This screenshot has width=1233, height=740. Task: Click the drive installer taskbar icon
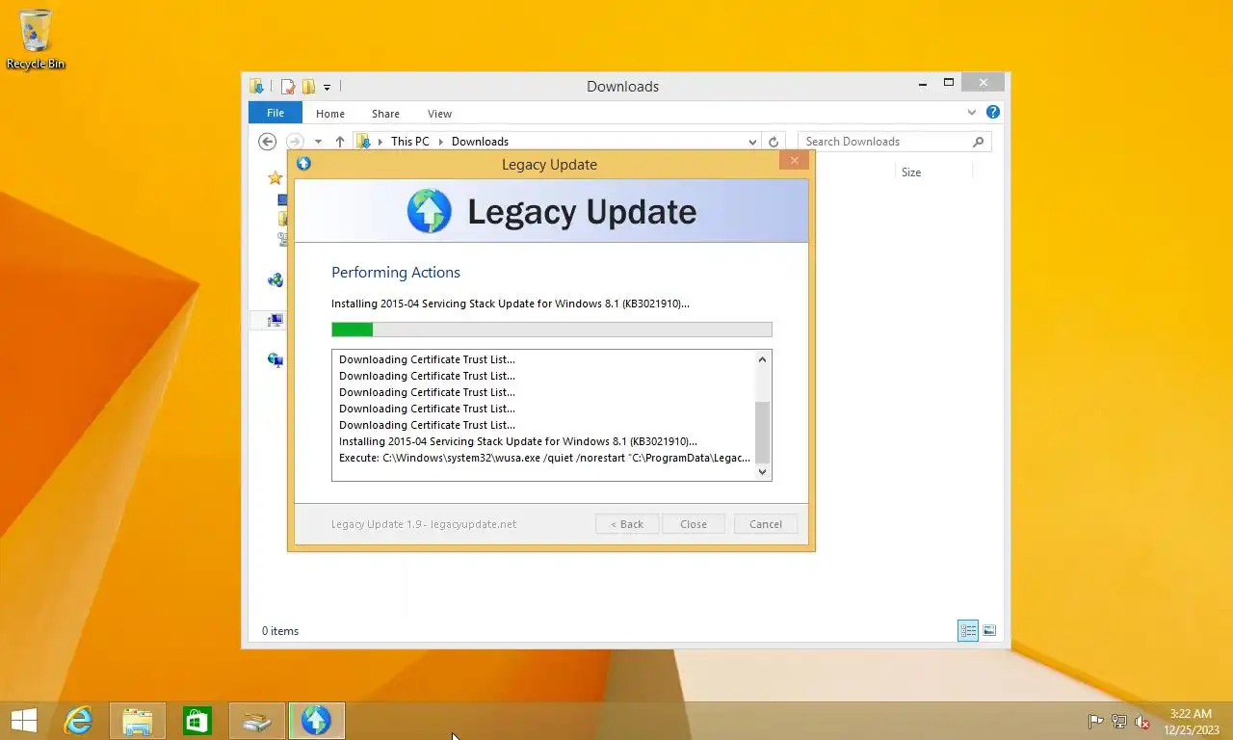click(257, 721)
